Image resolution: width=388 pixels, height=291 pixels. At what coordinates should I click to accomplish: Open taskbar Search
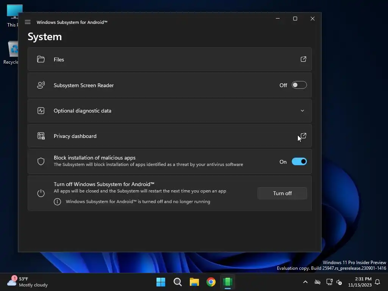coord(177,282)
